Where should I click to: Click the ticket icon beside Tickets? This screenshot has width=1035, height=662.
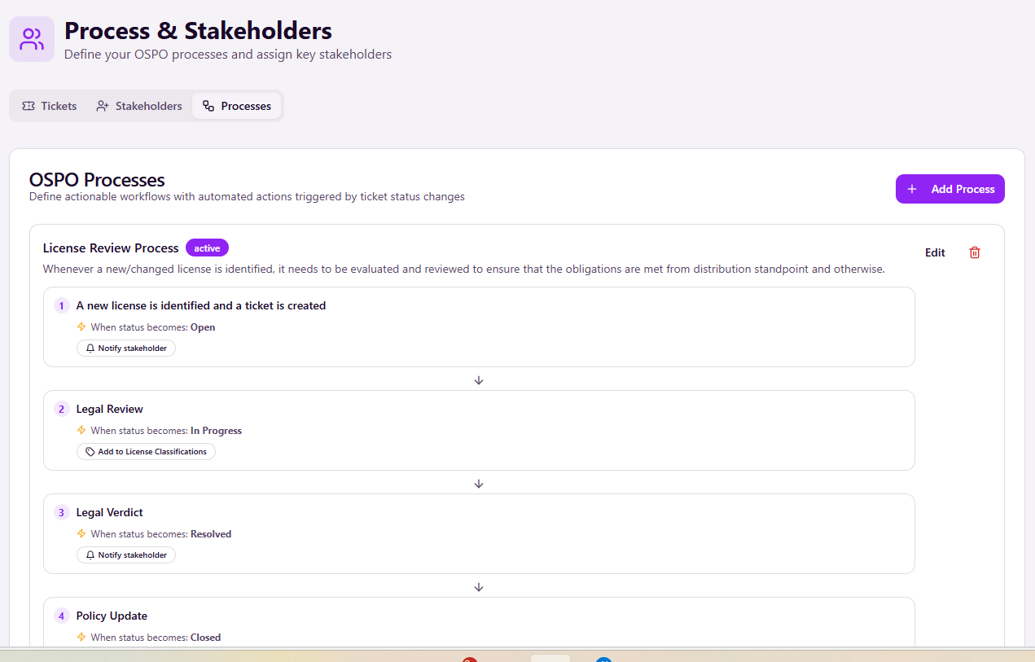(29, 106)
